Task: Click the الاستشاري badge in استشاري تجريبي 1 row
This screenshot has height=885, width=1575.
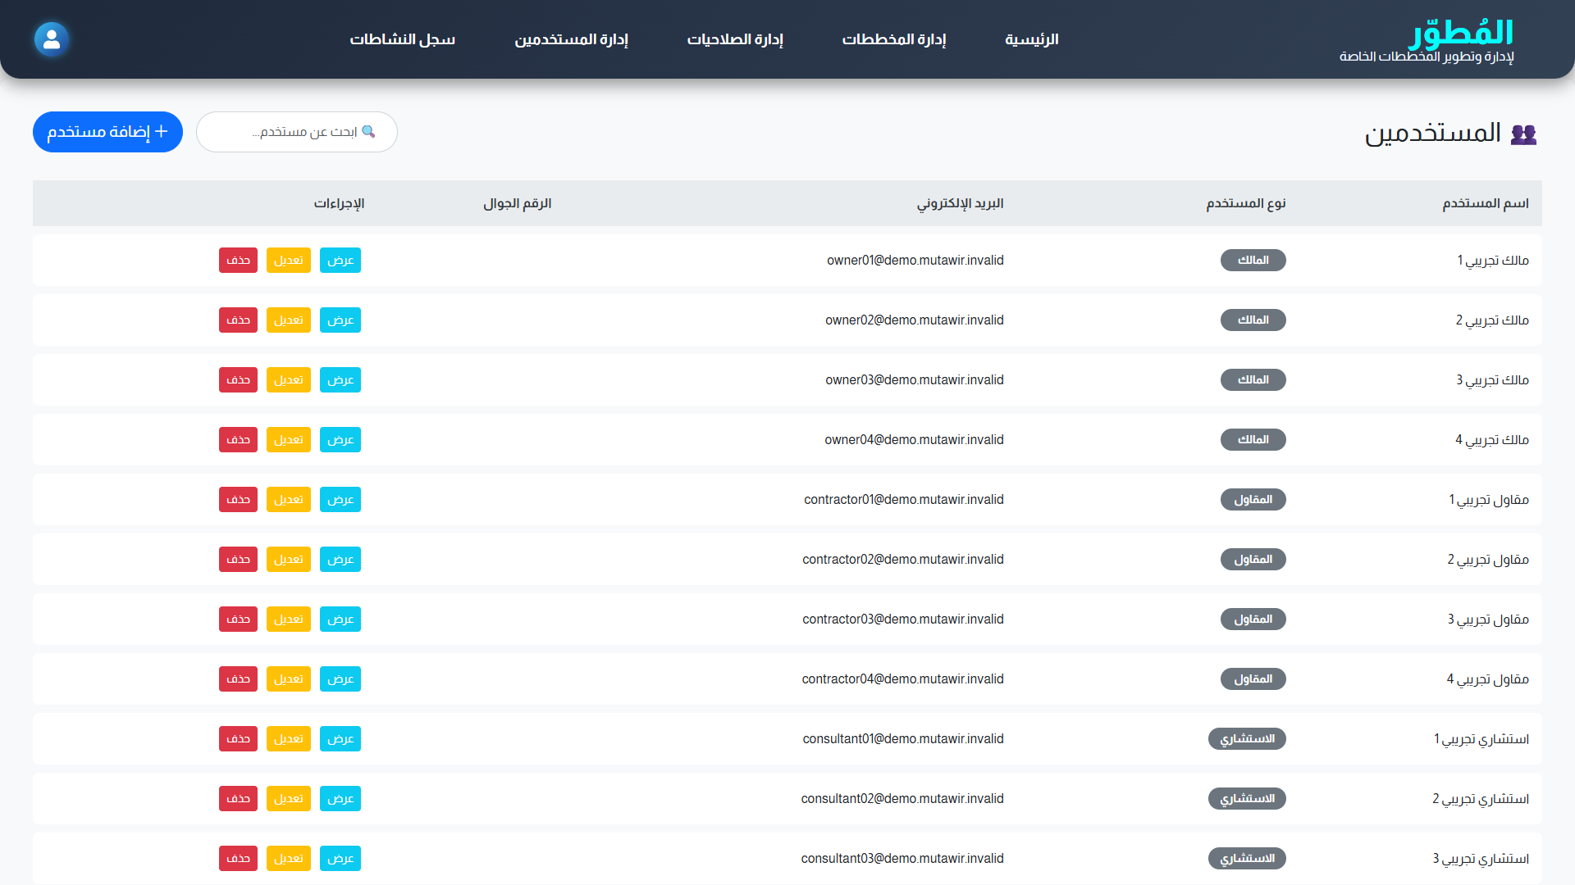Action: [x=1247, y=738]
